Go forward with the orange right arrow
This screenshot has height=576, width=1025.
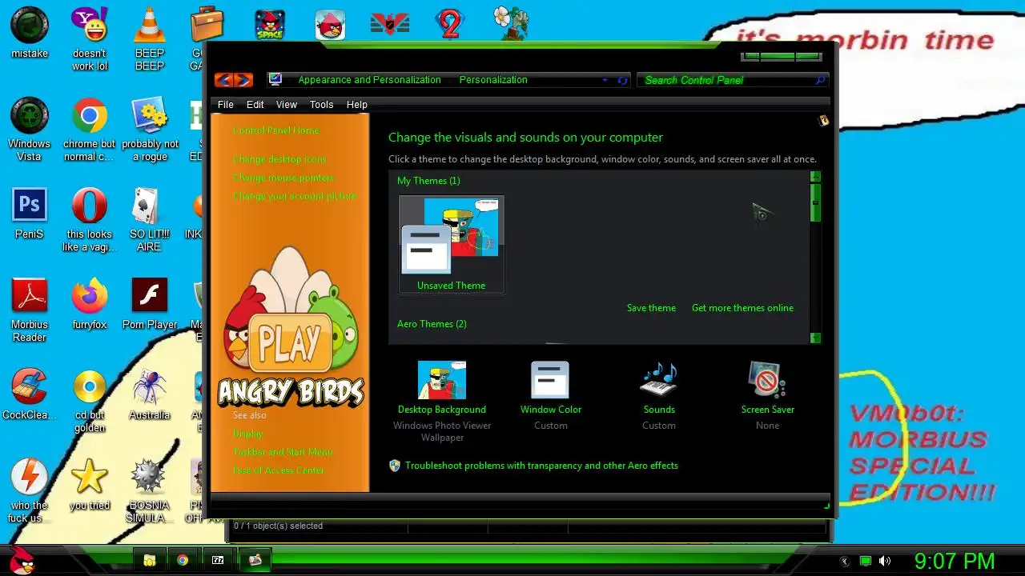(243, 80)
